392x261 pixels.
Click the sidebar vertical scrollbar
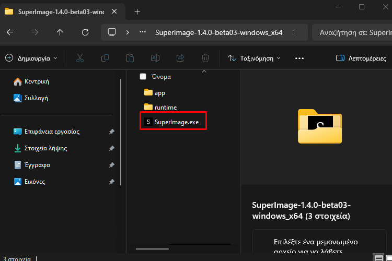[x=121, y=132]
